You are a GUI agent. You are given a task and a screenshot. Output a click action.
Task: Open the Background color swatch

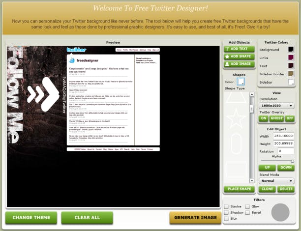coord(291,49)
